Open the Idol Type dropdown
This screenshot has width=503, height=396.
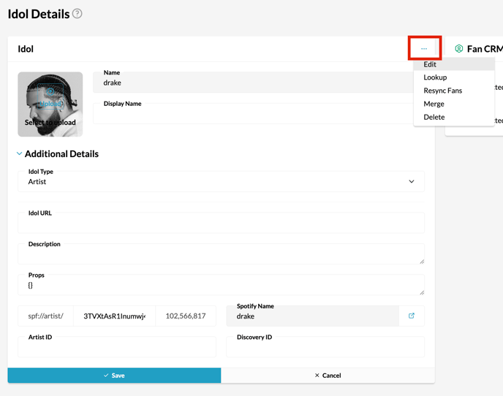click(221, 181)
